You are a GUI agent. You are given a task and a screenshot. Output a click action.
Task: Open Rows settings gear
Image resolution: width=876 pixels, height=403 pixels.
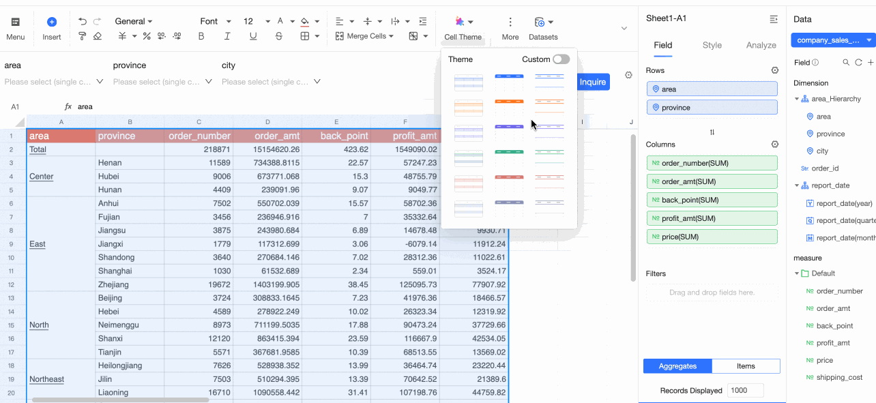tap(774, 70)
